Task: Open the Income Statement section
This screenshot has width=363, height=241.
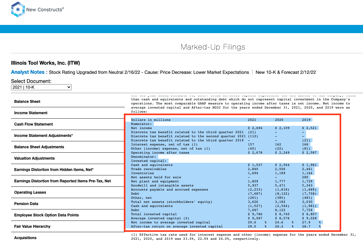Action: click(31, 113)
